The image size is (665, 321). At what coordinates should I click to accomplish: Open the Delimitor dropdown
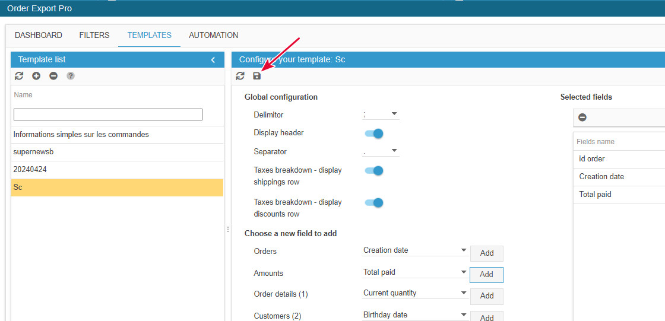click(381, 114)
